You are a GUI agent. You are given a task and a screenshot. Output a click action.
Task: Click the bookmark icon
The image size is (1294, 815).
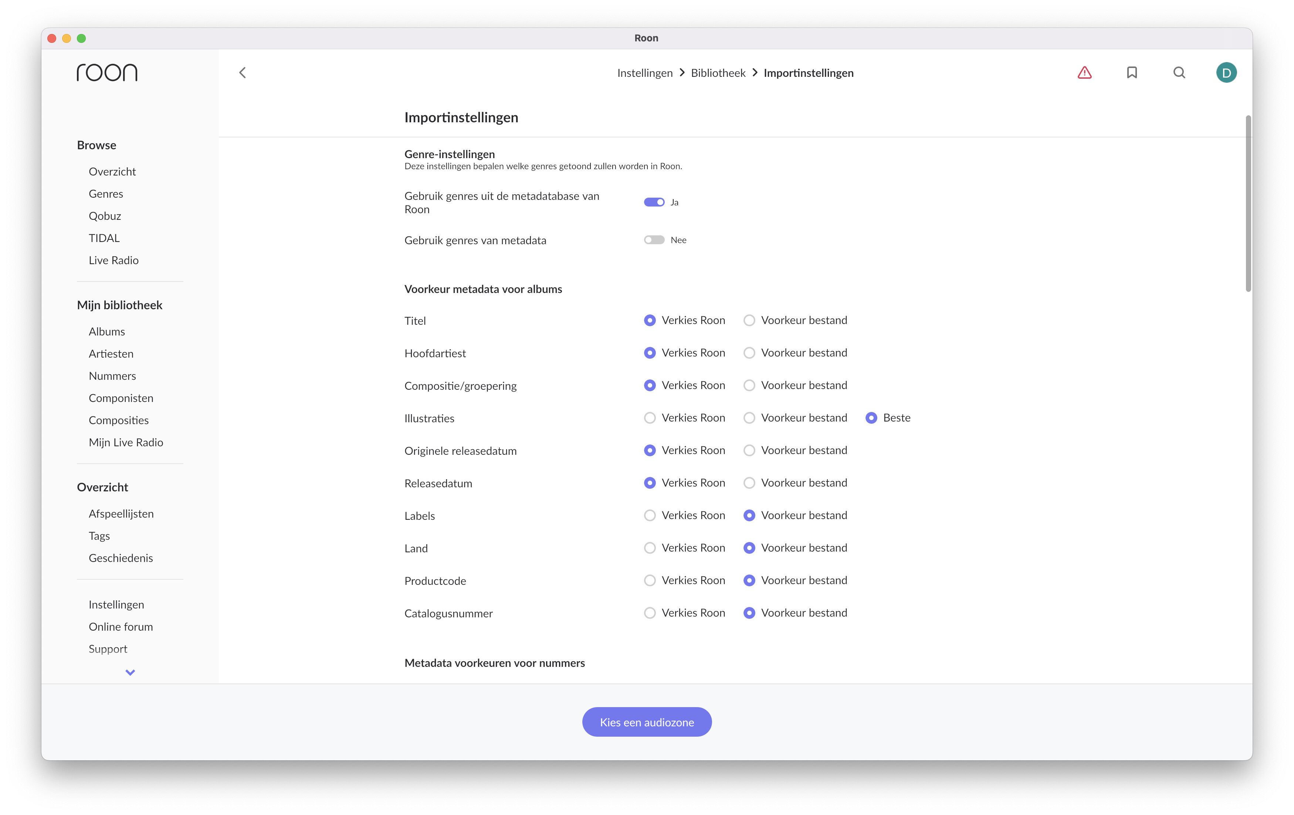pos(1132,72)
